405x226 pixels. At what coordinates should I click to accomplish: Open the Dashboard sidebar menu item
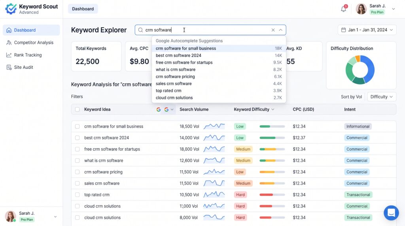point(31,30)
